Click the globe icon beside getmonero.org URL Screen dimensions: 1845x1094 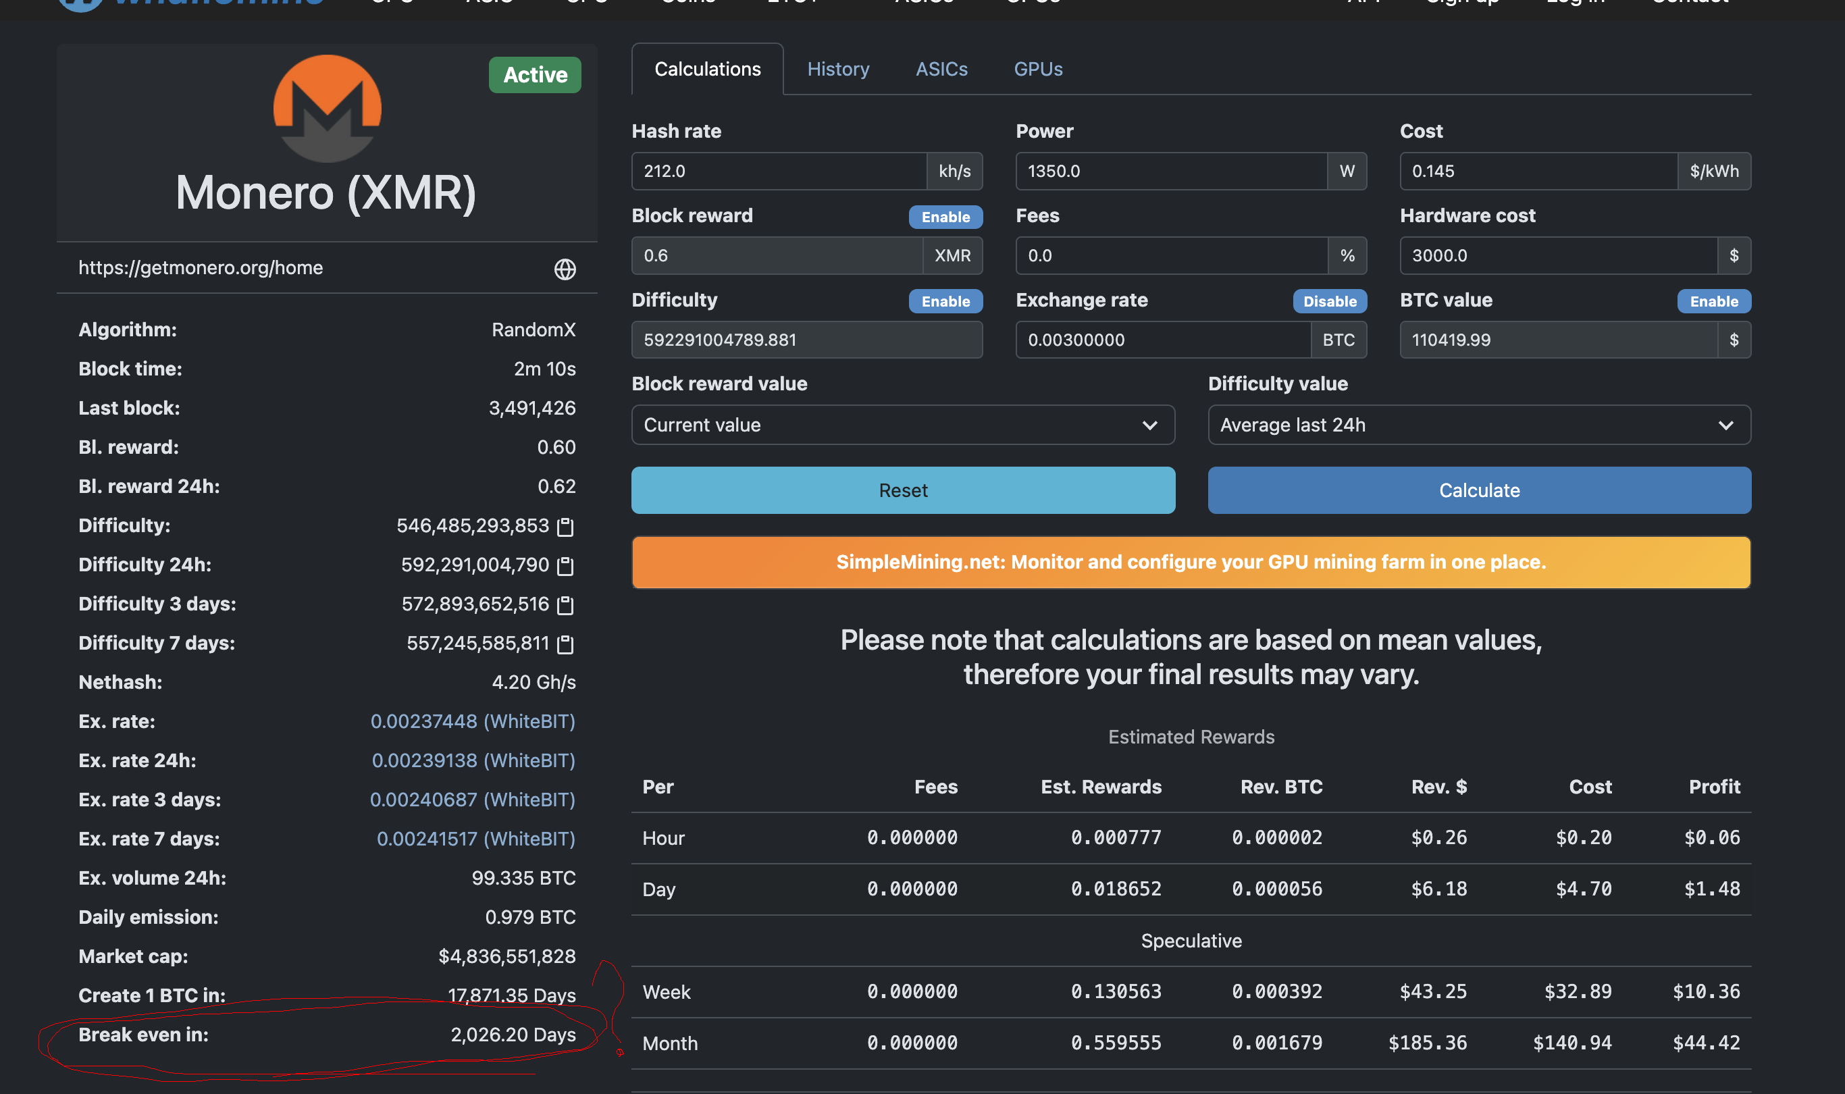[565, 269]
